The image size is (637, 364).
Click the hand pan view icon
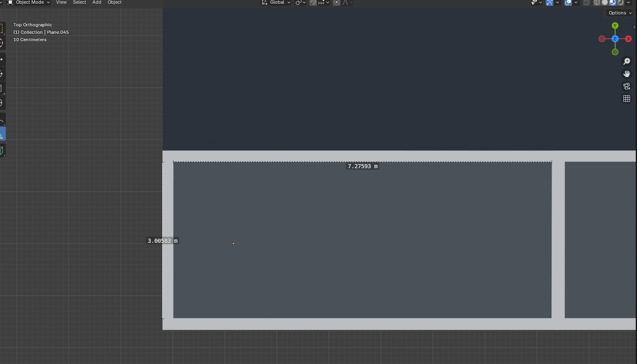[627, 74]
